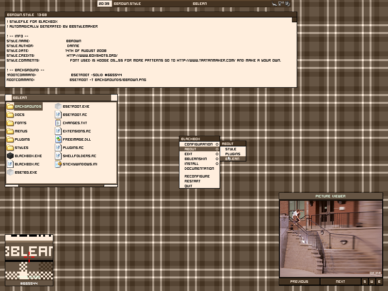
Task: Open the Fonts folder icon
Action: pos(10,123)
